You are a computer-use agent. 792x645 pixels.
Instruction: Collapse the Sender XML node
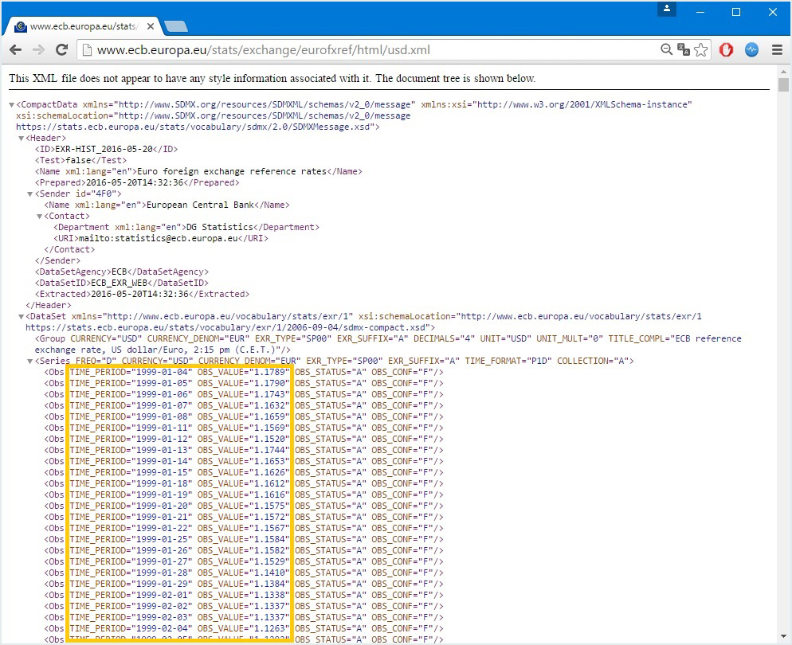tap(30, 194)
